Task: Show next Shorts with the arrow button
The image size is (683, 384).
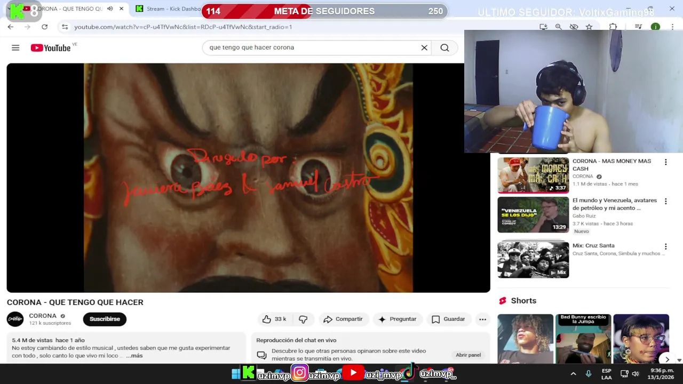Action: [666, 359]
